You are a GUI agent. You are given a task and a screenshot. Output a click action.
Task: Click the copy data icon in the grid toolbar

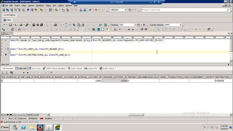pos(11,73)
